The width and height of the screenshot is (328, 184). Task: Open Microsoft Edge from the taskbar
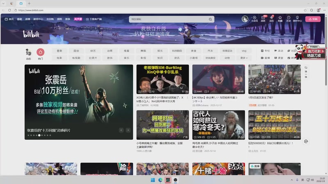(x=160, y=180)
